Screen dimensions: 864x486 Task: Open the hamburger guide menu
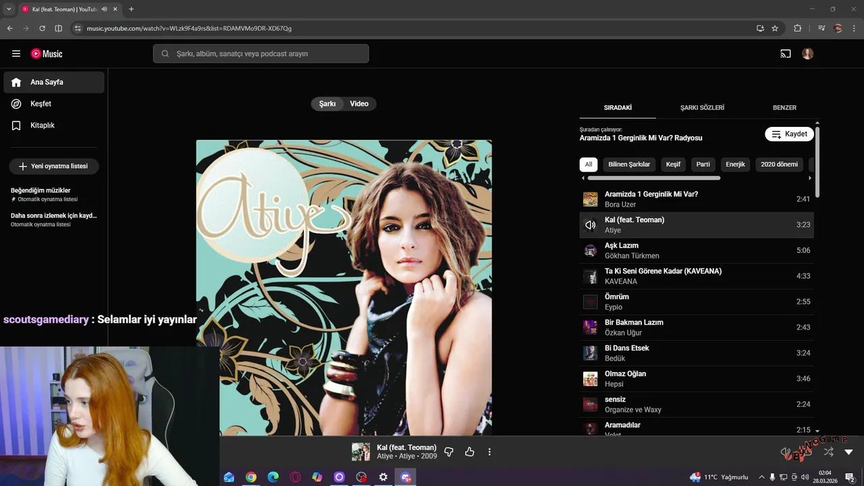[x=16, y=54]
